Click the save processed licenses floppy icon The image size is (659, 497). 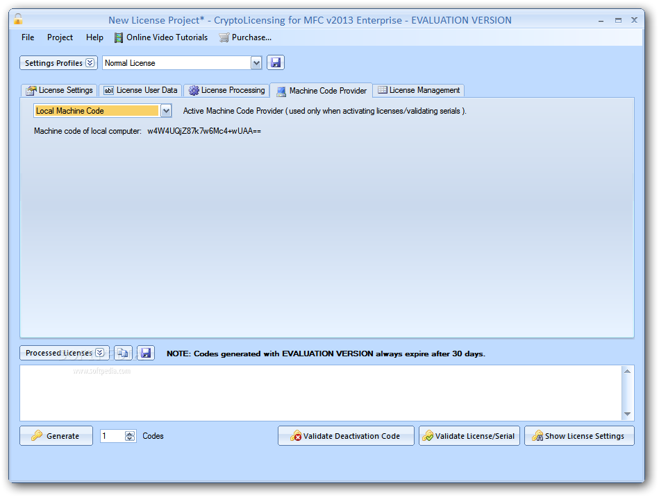pos(146,353)
